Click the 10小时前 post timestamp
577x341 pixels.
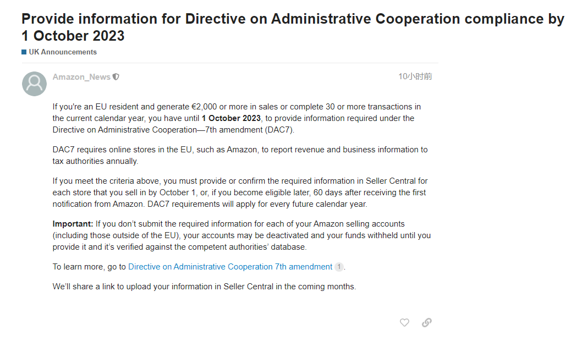(x=415, y=76)
